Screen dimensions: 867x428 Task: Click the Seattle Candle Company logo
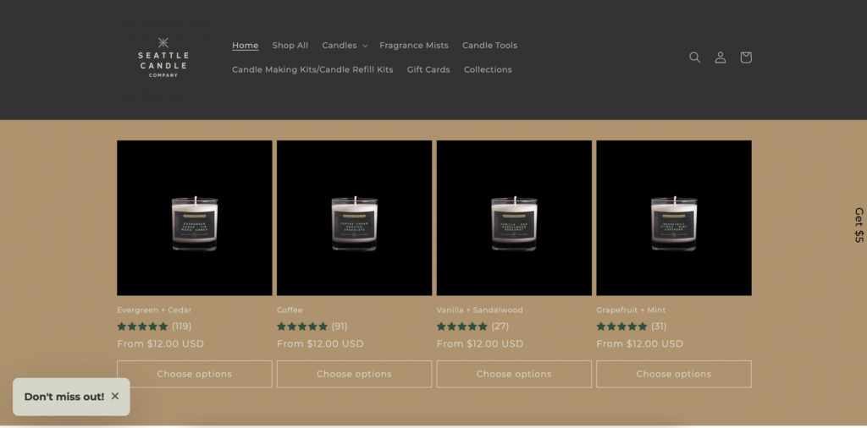163,57
